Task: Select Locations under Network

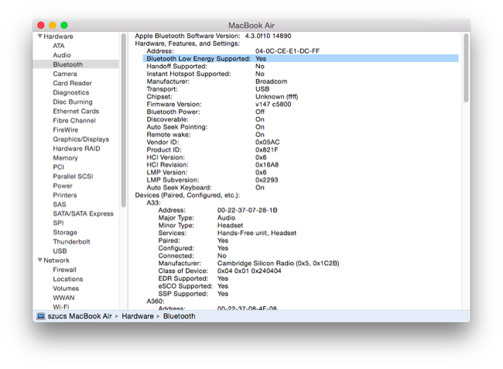Action: click(67, 278)
